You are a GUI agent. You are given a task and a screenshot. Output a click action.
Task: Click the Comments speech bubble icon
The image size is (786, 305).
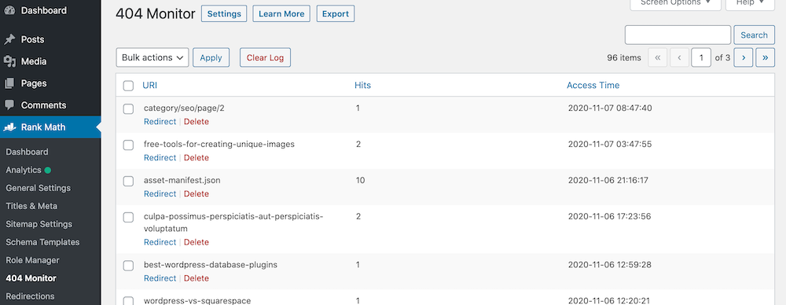(9, 105)
